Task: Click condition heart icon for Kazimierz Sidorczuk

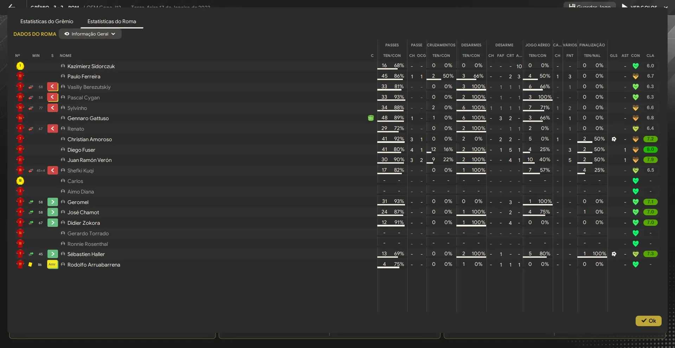Action: [635, 66]
